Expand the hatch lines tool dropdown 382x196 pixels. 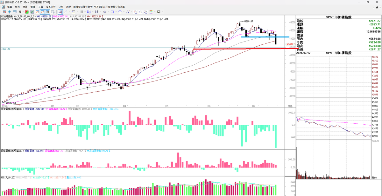(x=108, y=12)
